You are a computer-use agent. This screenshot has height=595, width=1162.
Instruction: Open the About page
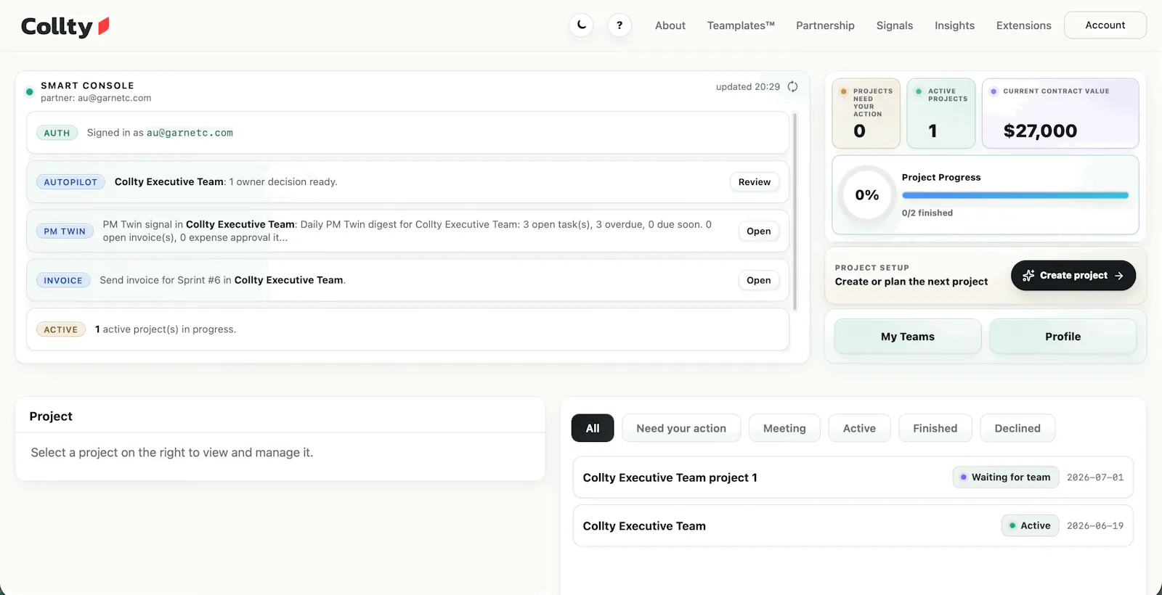(670, 25)
